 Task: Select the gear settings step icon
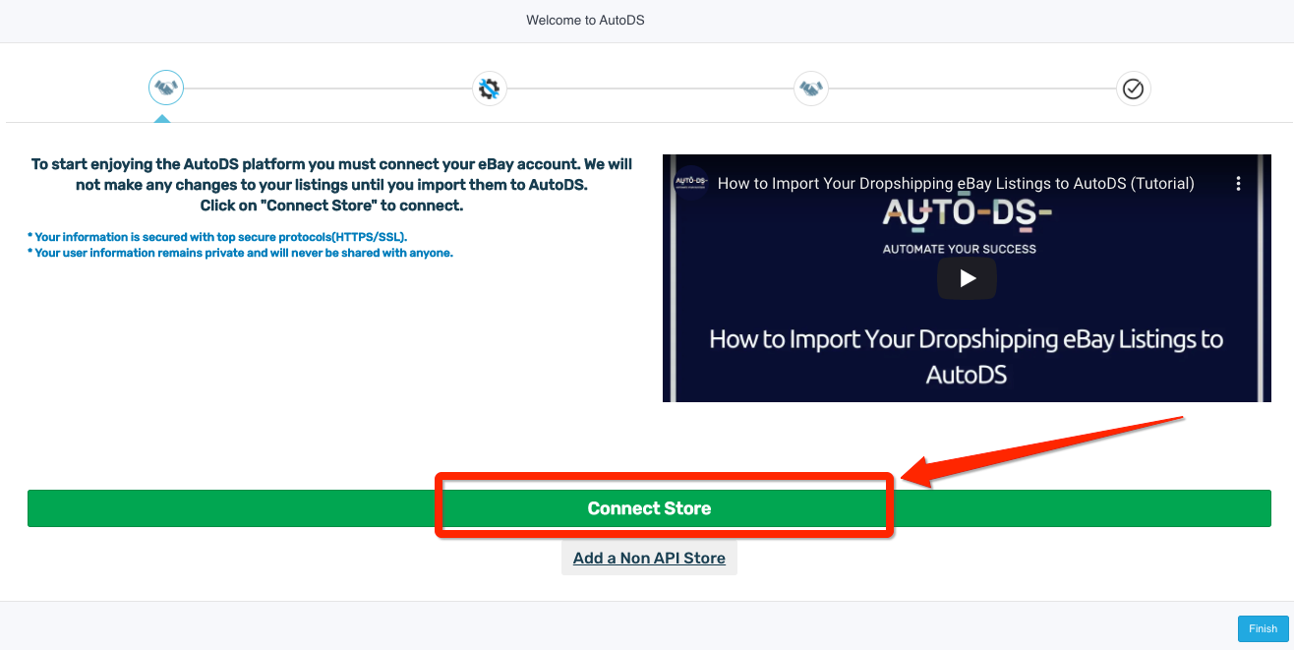coord(489,89)
